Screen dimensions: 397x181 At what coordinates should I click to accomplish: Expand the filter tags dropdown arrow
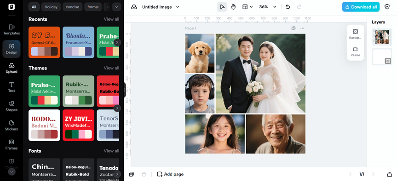point(116,7)
